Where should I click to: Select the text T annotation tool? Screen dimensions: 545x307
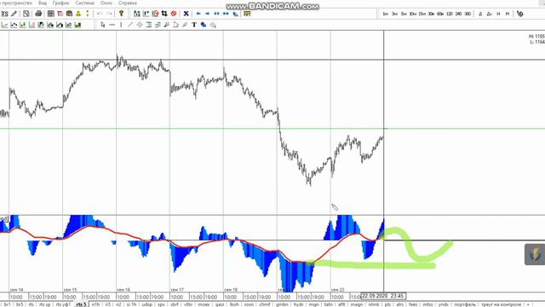(194, 25)
